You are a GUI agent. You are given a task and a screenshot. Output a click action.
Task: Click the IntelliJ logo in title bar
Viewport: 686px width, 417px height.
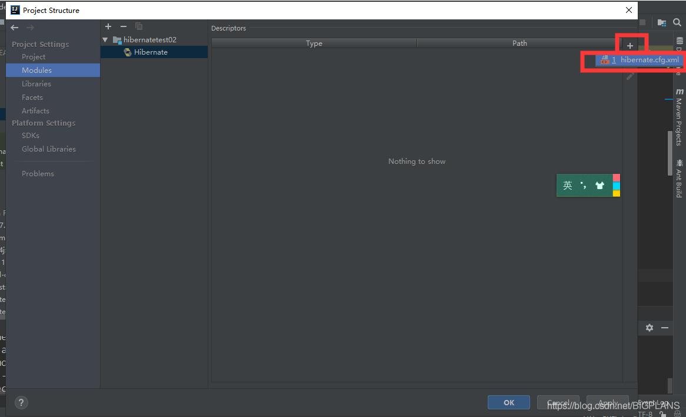tap(15, 10)
